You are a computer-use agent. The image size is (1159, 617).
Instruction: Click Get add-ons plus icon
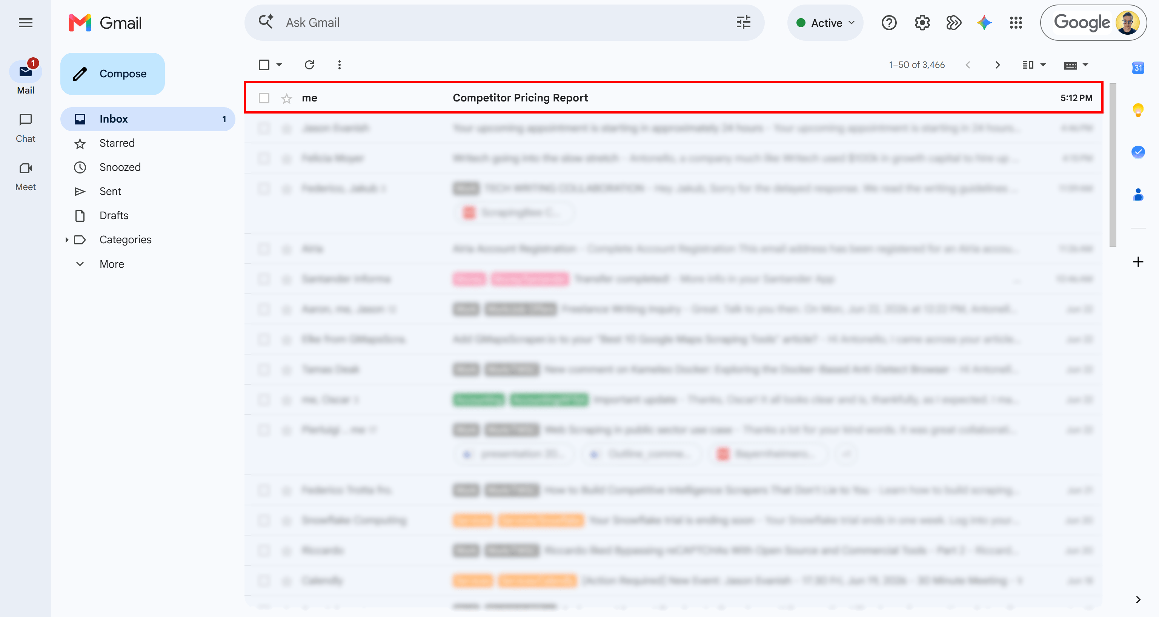[x=1138, y=262]
